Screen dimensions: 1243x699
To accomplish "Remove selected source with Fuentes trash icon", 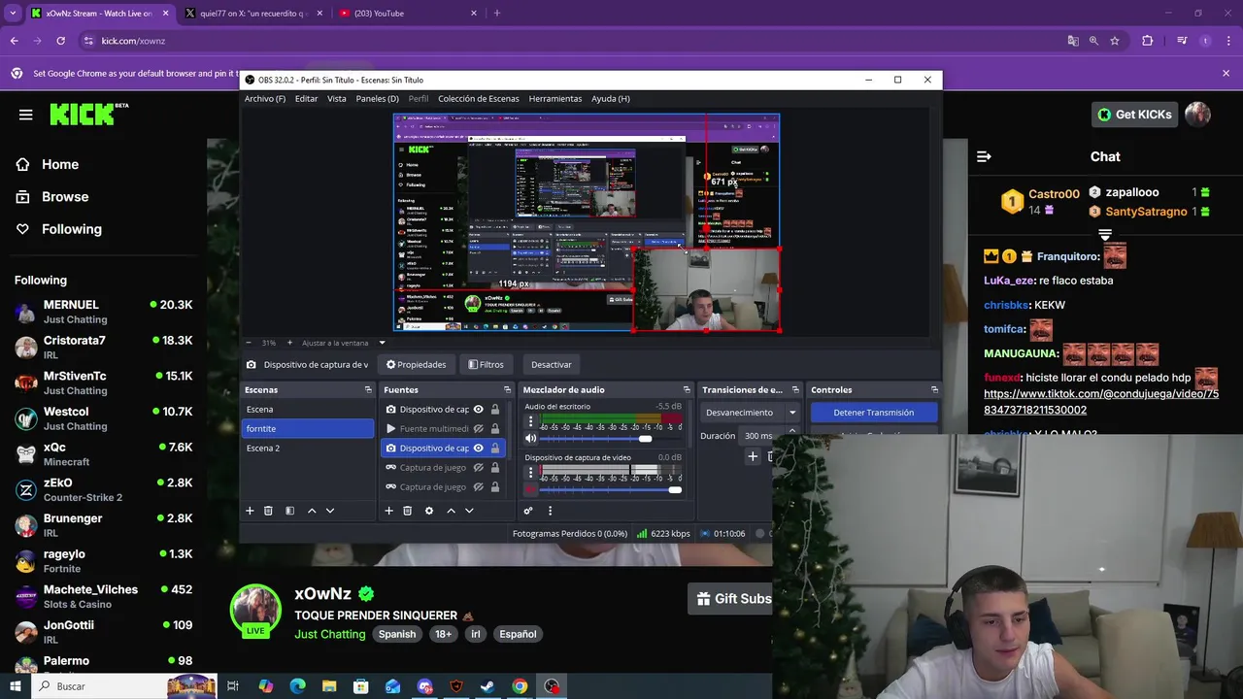I will pos(407,511).
